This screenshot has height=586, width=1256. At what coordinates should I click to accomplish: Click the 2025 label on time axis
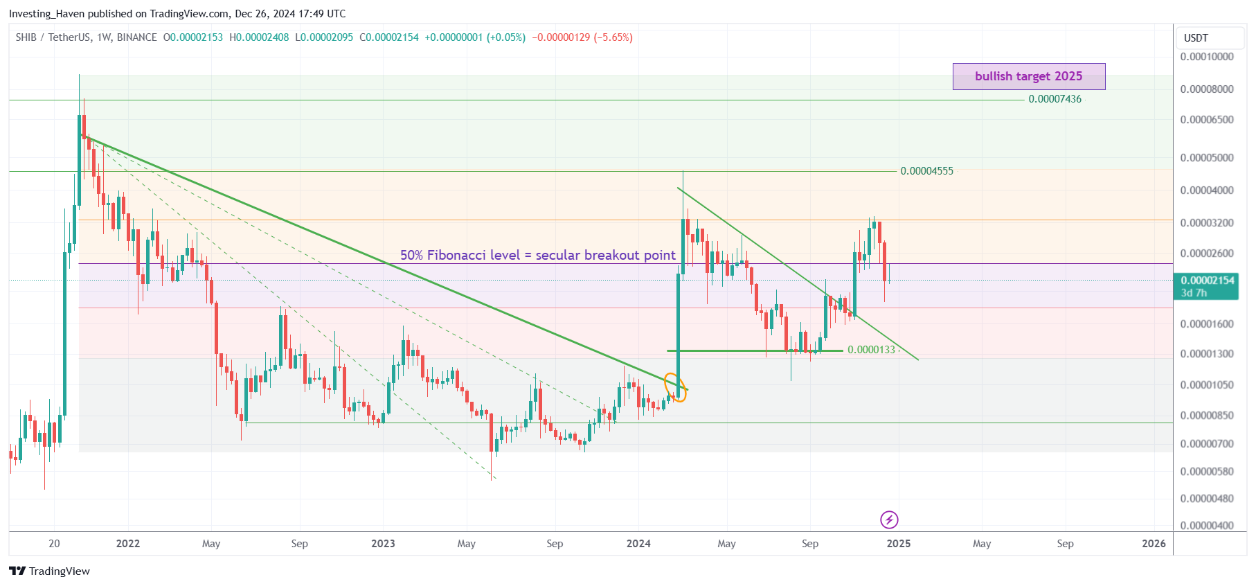[x=899, y=544]
